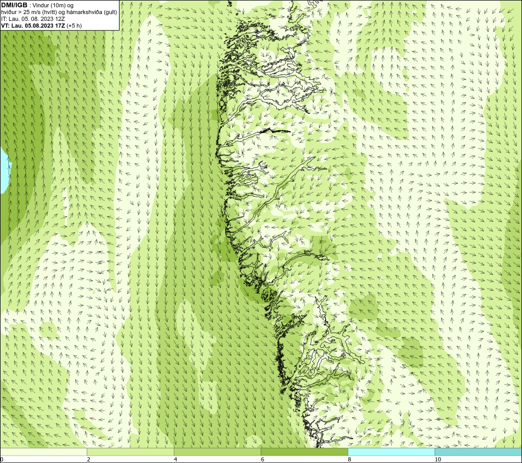Click the 'DMI/IGB' title text
Viewport: 522px width, 463px height.
14,5
